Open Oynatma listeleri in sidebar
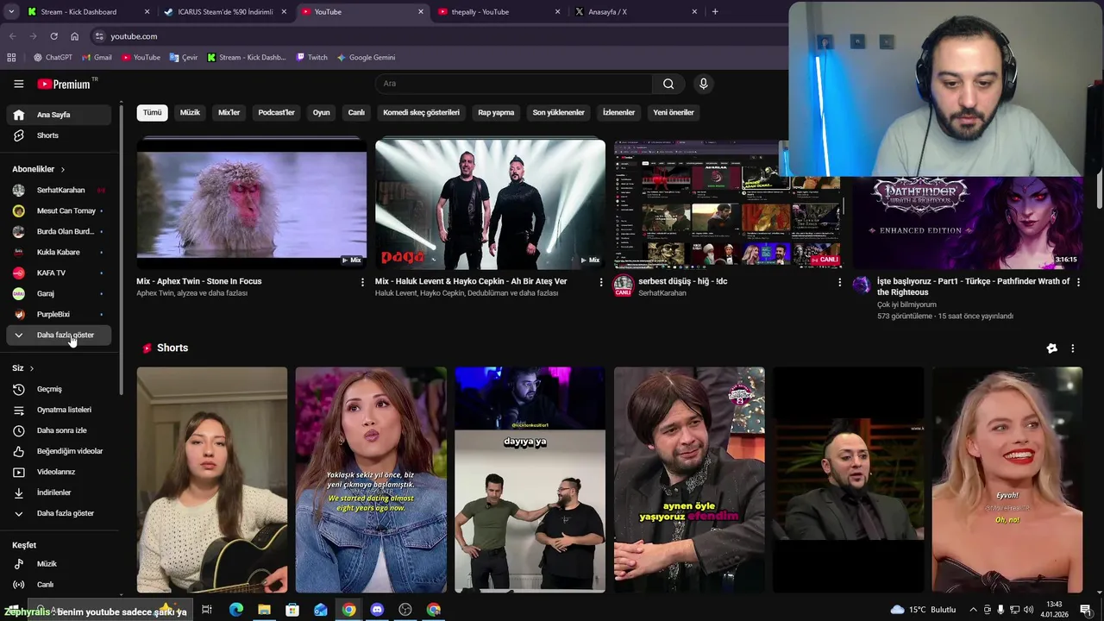This screenshot has width=1104, height=621. click(59, 410)
